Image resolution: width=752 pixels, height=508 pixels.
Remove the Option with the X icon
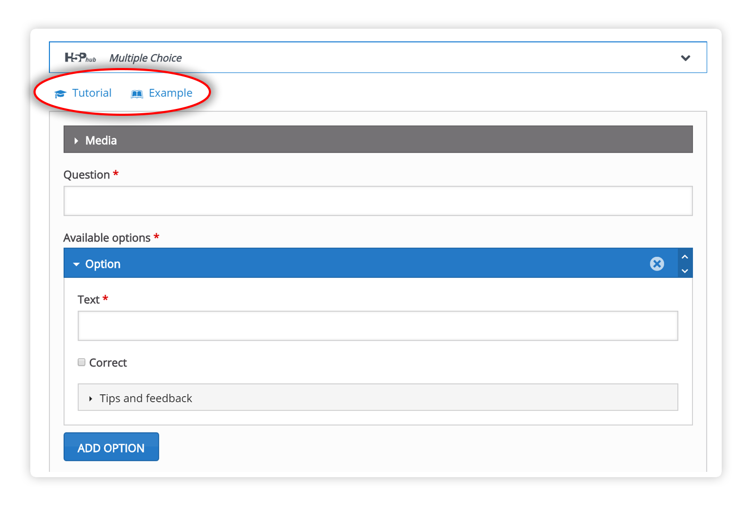657,264
